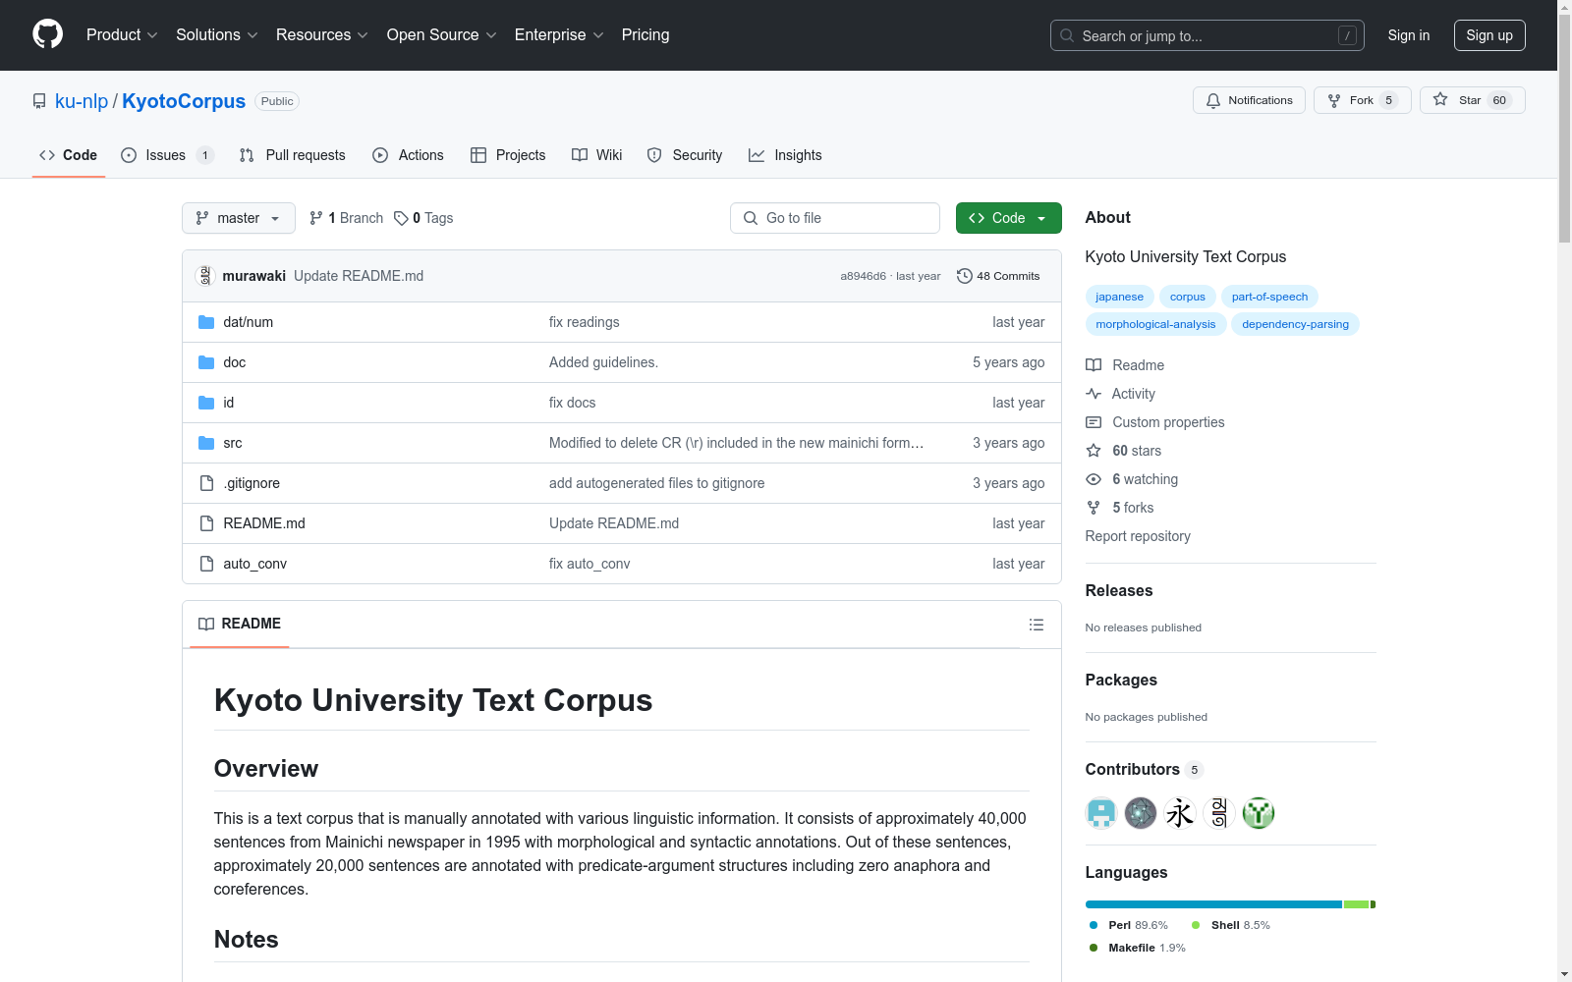Click the README.md file icon
This screenshot has width=1572, height=982.
[x=206, y=523]
